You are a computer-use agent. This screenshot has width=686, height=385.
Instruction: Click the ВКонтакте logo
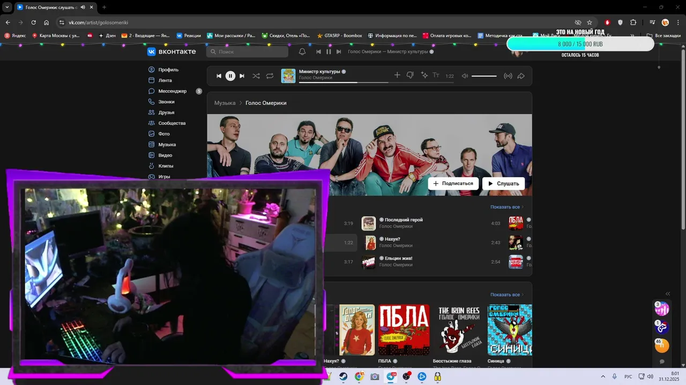(x=171, y=51)
